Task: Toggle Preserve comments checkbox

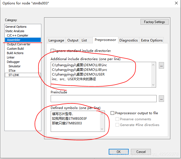Action: click(x=117, y=119)
